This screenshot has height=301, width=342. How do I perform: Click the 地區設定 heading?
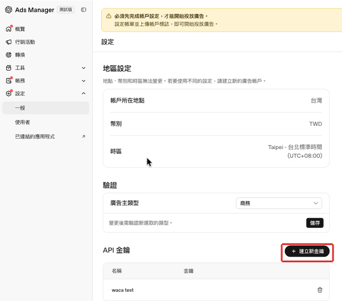pyautogui.click(x=117, y=68)
